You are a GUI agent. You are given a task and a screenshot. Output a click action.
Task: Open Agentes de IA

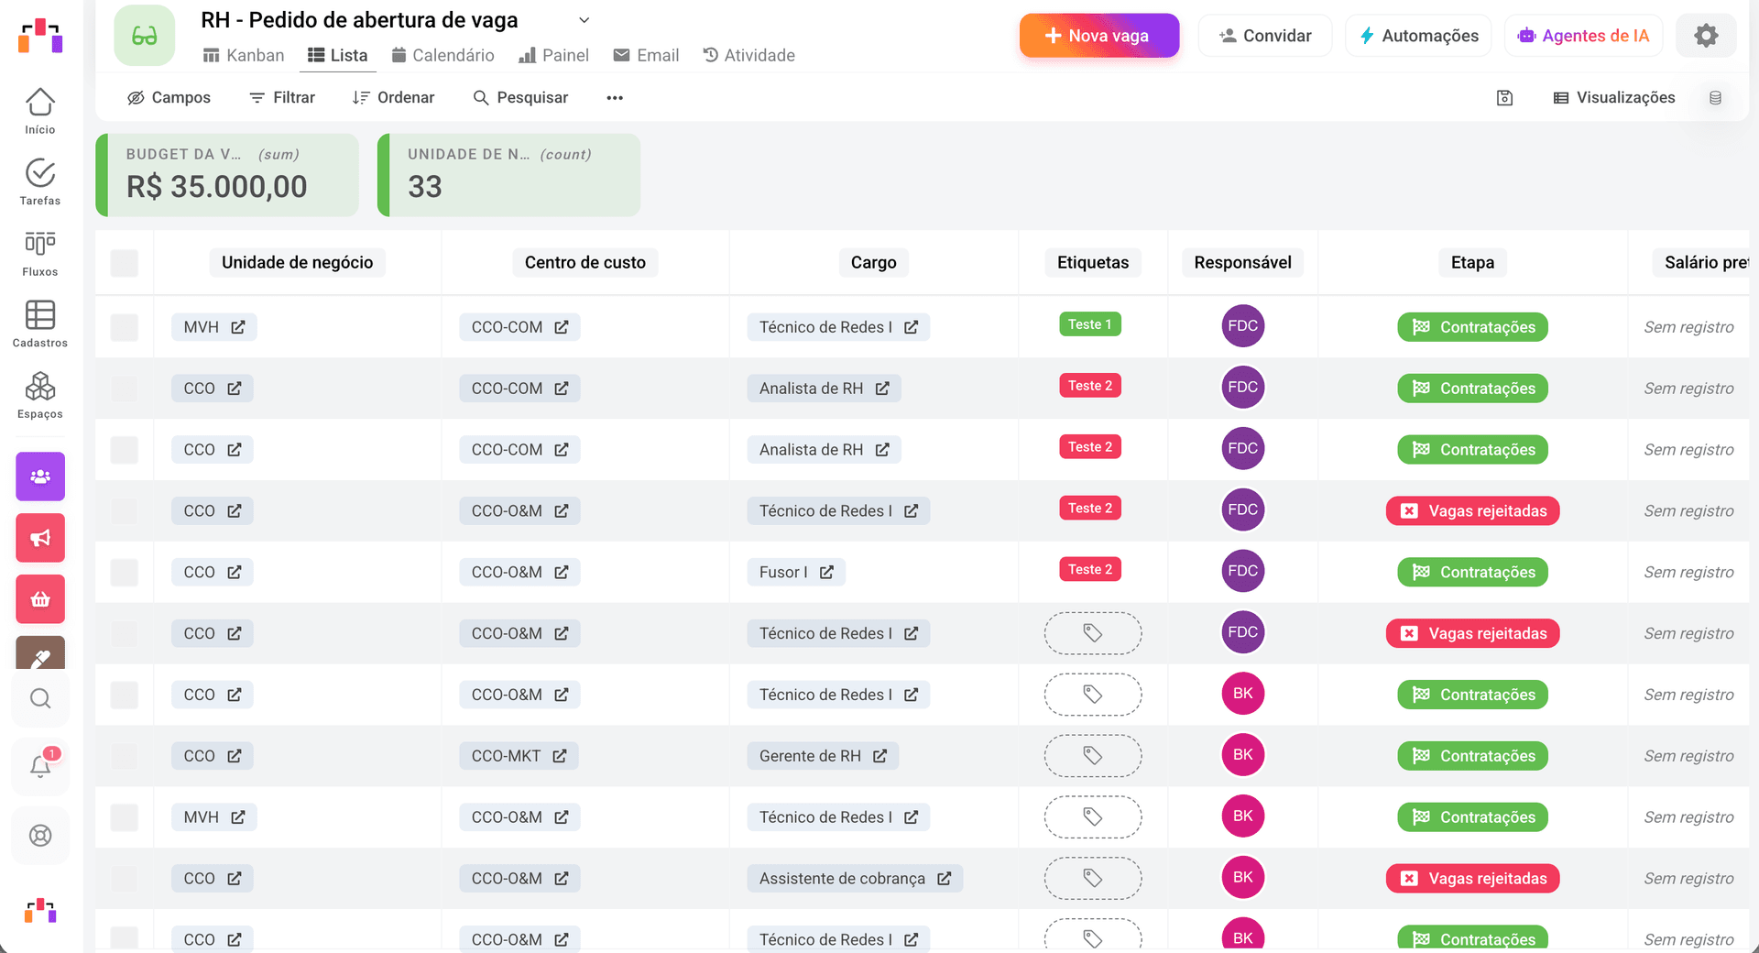(1583, 36)
